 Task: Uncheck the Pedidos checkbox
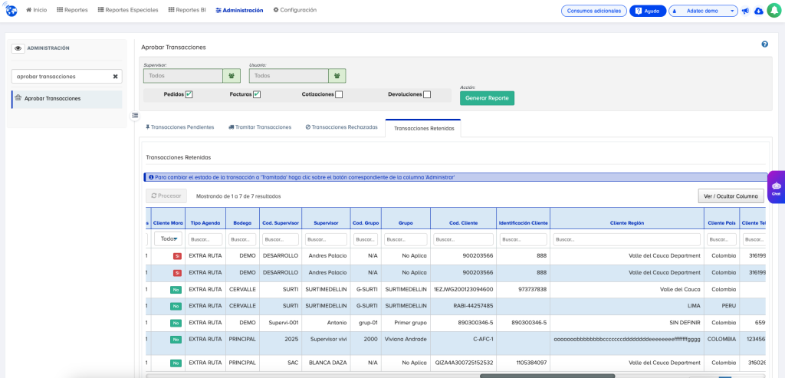pos(189,94)
